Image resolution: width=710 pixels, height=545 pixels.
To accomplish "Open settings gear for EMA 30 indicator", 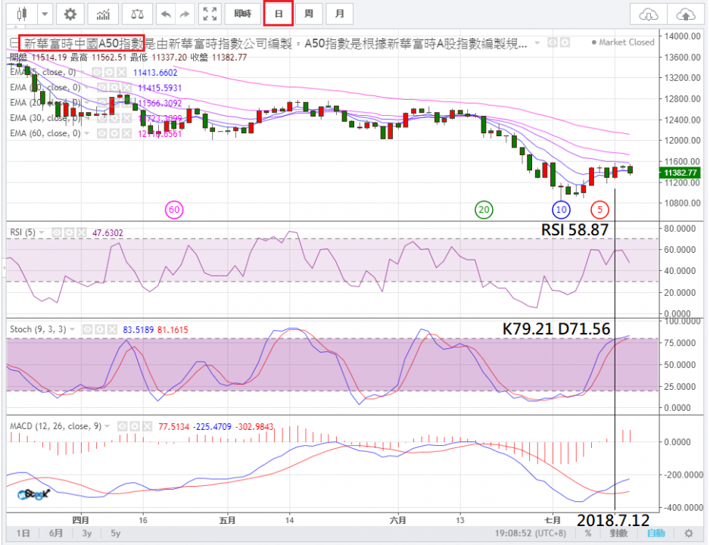I will (x=114, y=118).
